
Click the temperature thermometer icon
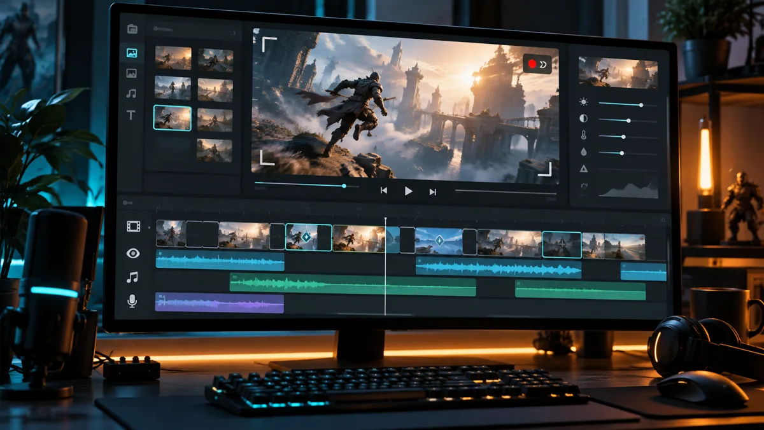tap(583, 135)
